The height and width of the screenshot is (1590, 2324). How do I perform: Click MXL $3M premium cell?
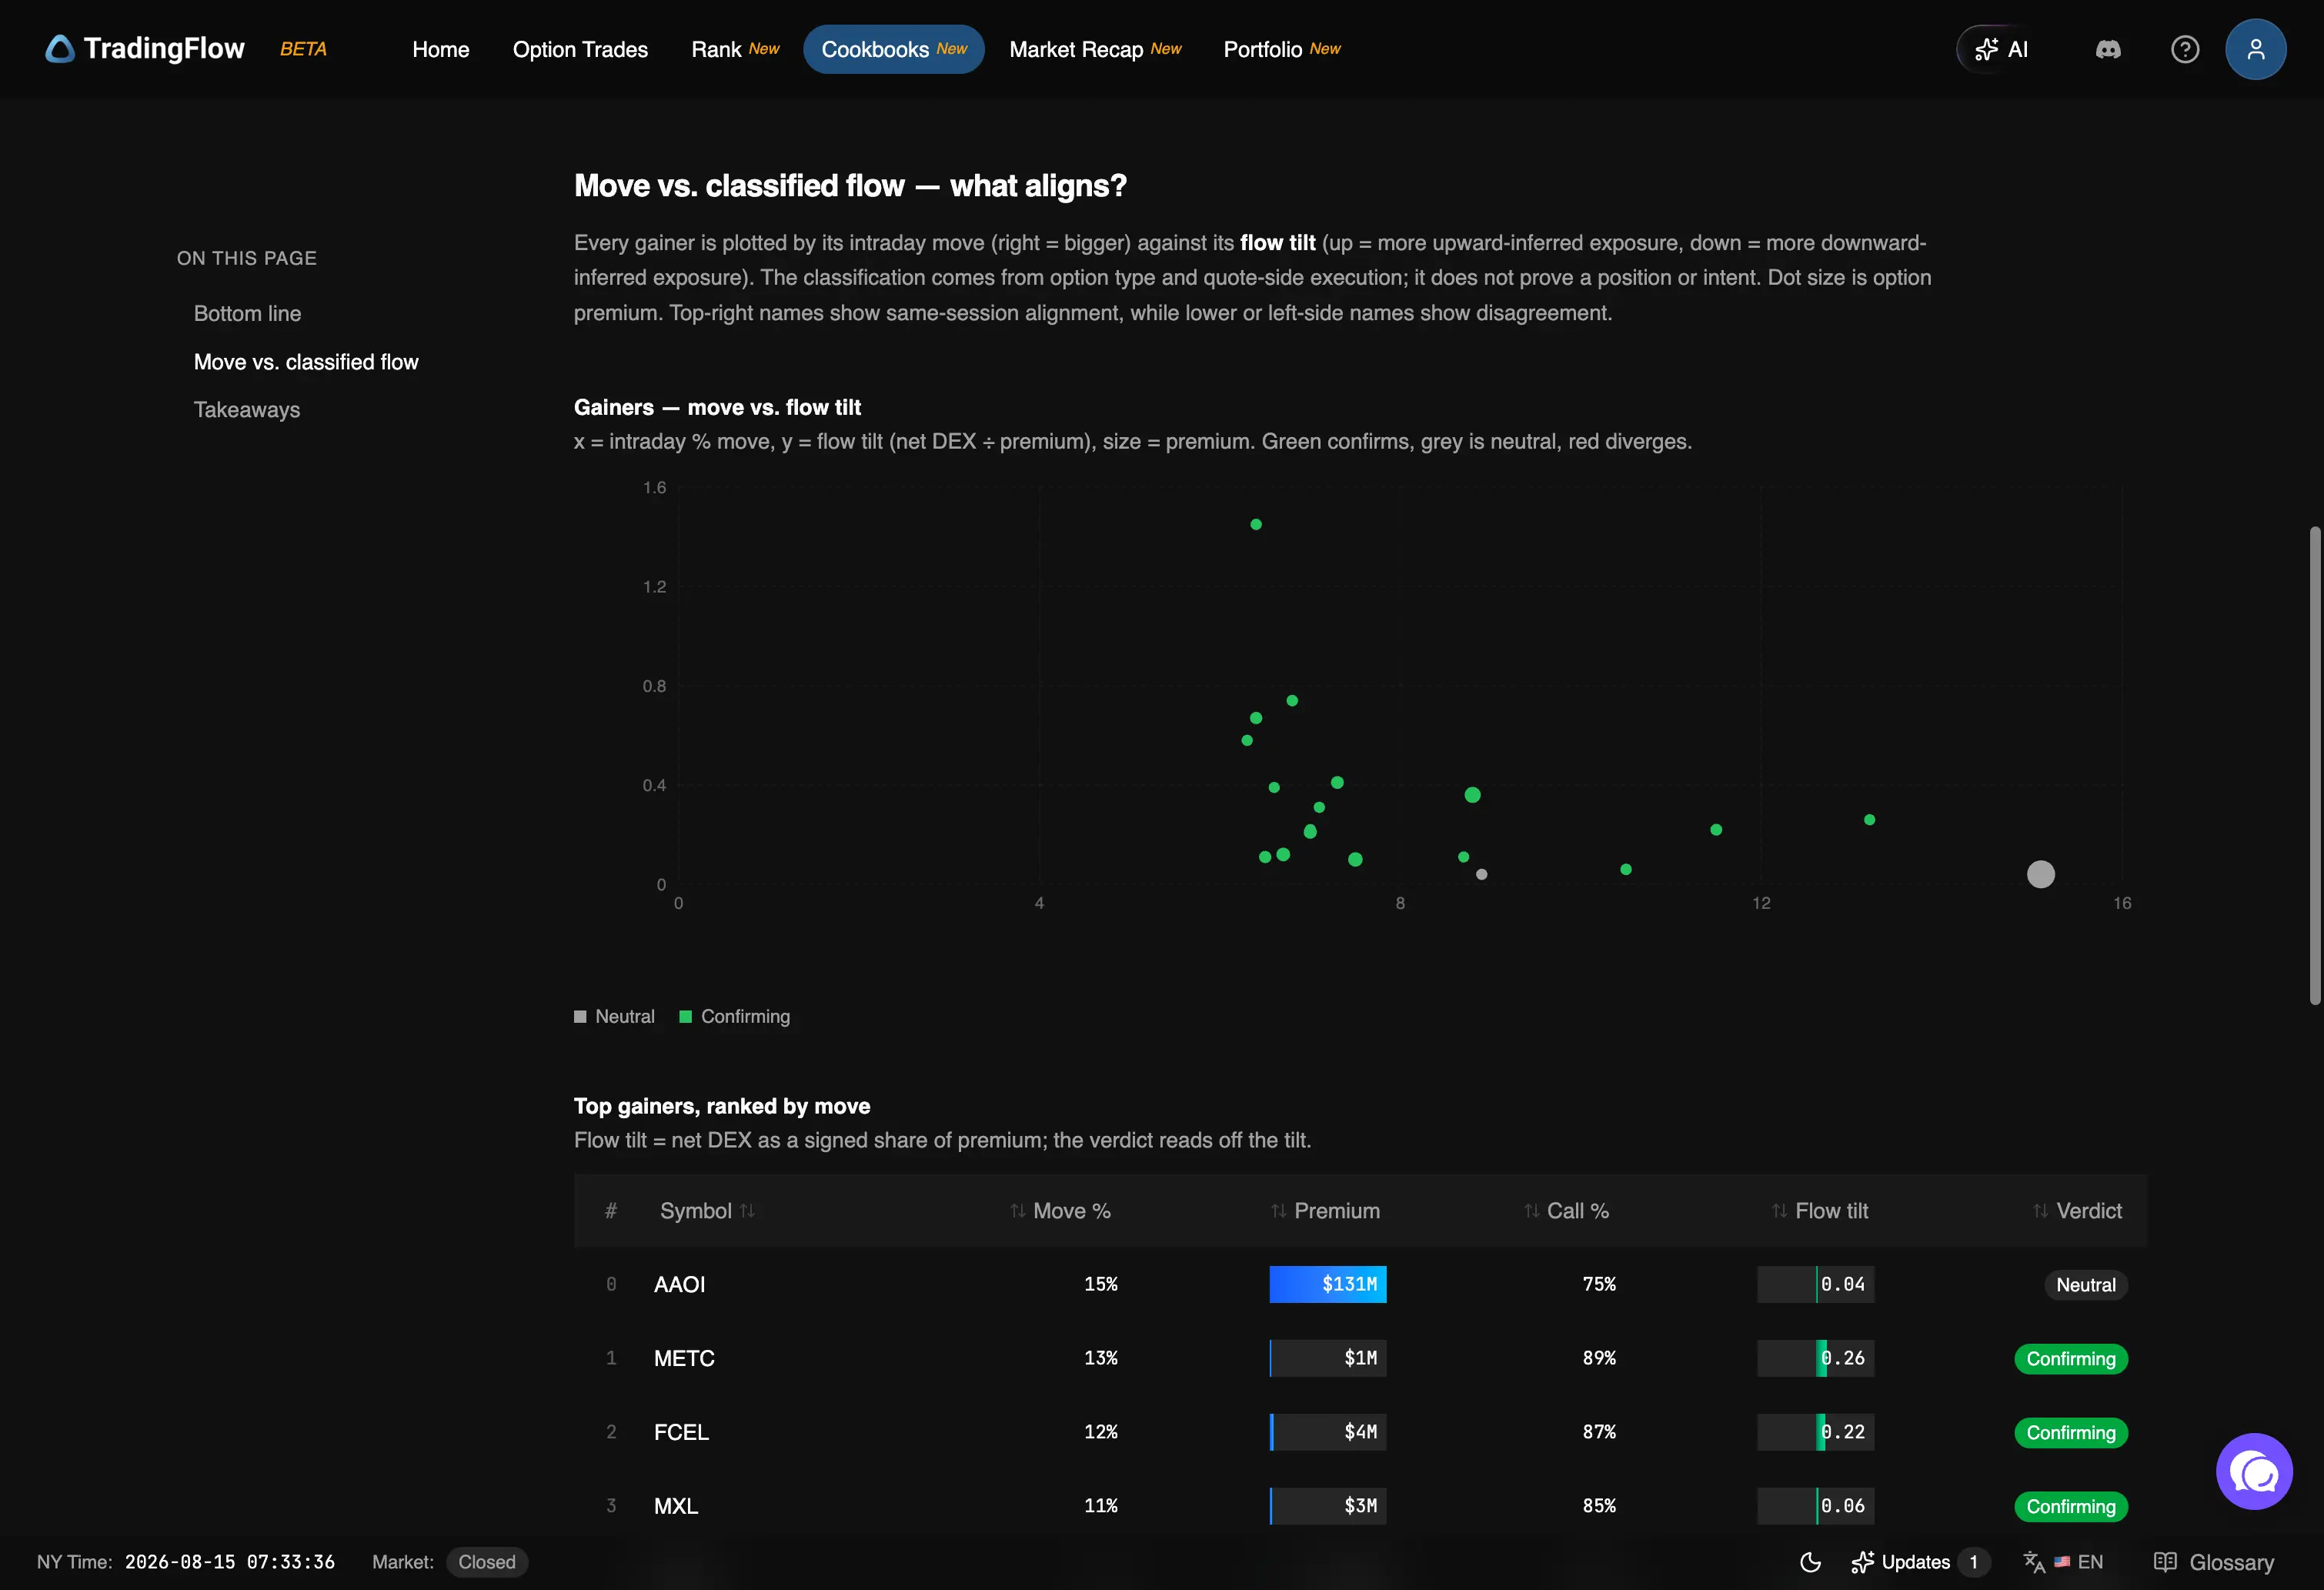[x=1328, y=1506]
